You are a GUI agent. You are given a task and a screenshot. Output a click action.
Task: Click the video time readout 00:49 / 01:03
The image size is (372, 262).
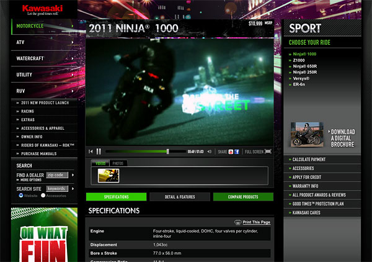(x=195, y=151)
